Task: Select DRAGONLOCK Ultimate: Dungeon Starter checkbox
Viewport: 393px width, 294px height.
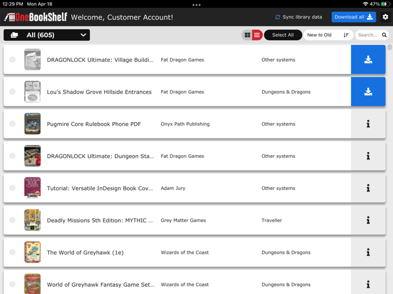Action: tap(12, 156)
